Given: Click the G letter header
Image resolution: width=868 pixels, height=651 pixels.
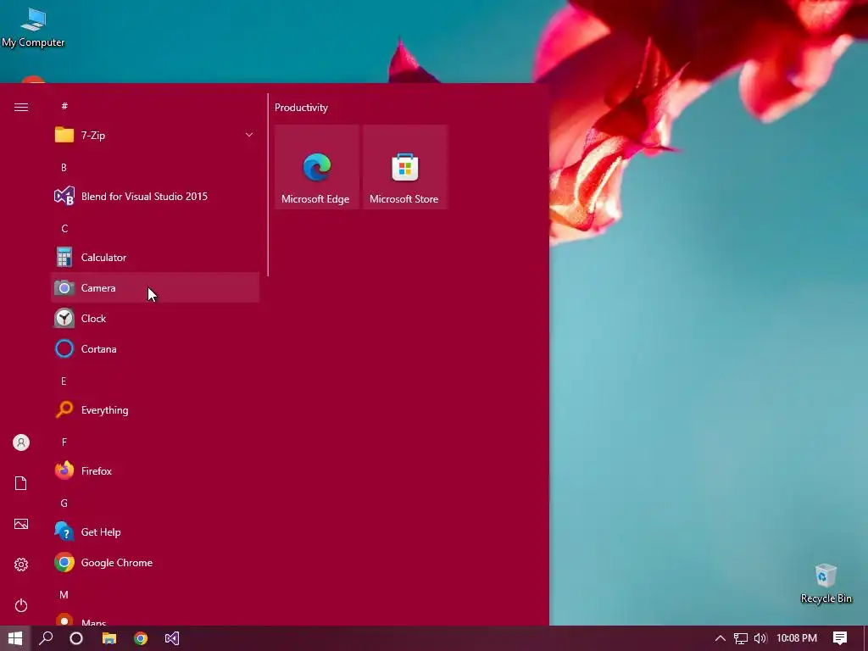Looking at the screenshot, I should pyautogui.click(x=64, y=504).
